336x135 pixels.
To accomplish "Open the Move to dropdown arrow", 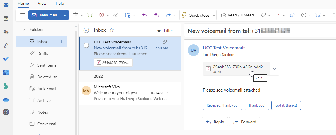I will coord(134,15).
